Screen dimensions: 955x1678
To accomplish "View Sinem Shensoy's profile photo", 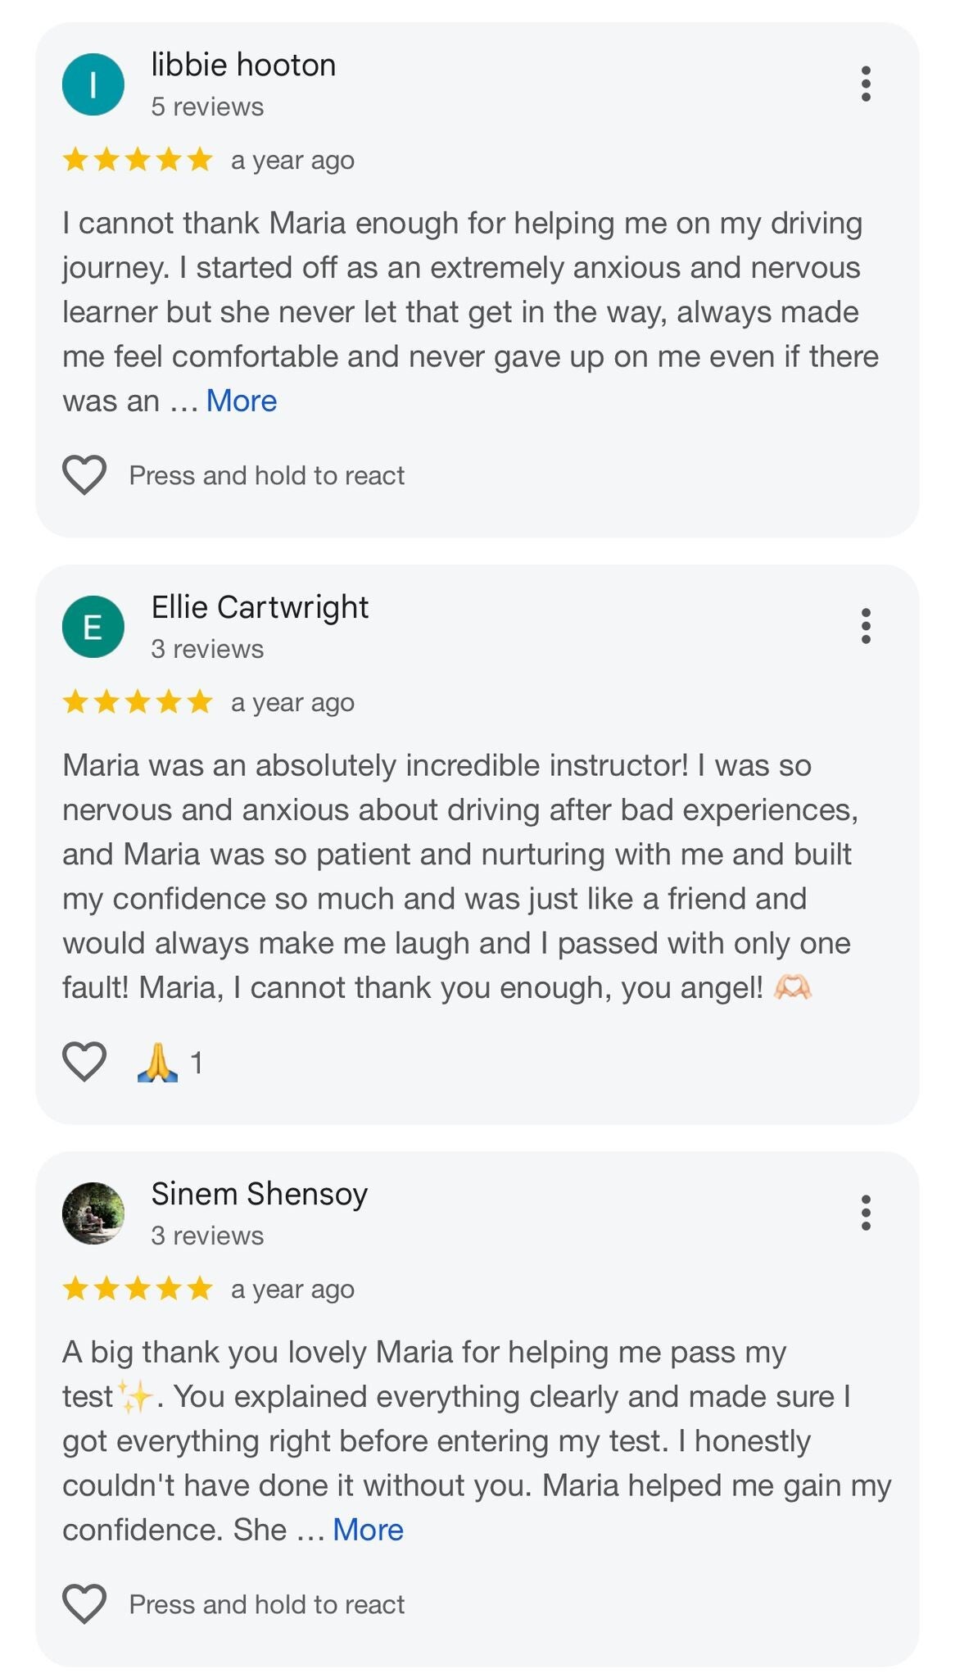I will (93, 1213).
